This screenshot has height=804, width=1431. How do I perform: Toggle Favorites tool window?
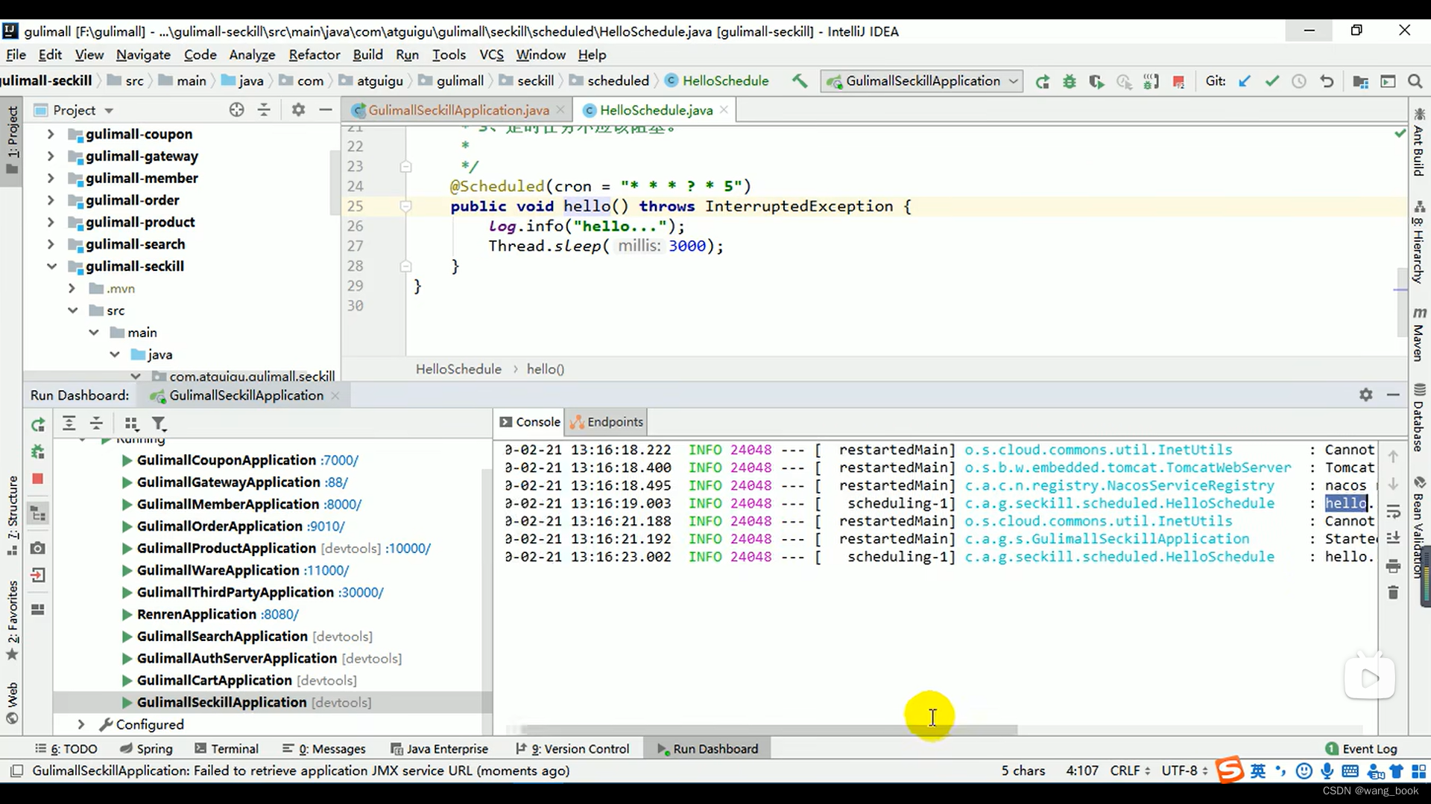(12, 620)
